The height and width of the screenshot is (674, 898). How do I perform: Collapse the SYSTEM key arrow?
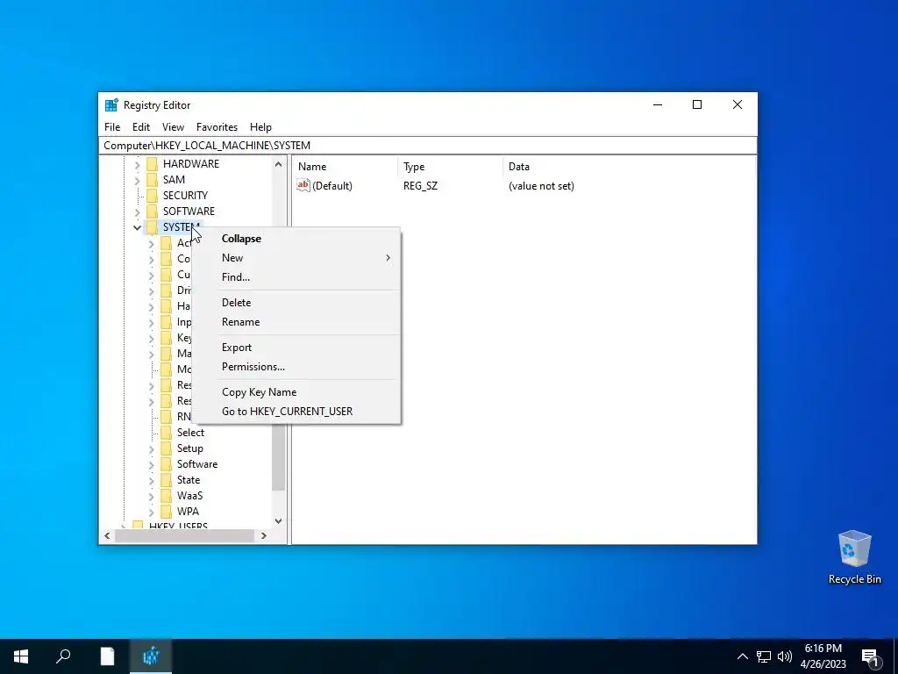click(x=137, y=227)
